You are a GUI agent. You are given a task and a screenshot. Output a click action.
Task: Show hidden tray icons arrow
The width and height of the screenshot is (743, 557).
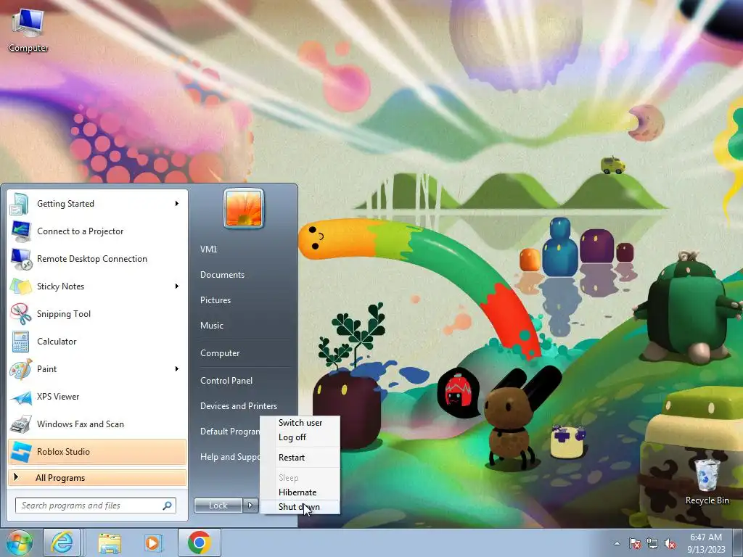(617, 543)
